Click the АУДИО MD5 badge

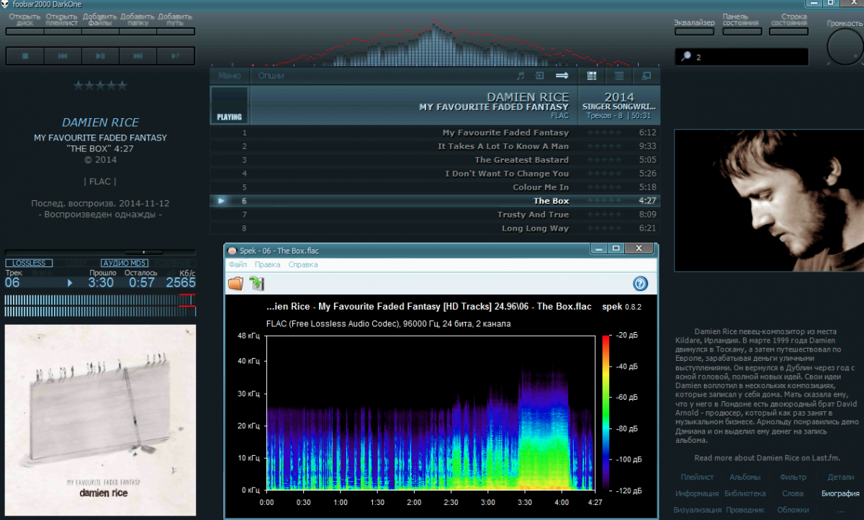coord(125,263)
